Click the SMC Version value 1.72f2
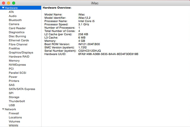190x127 pixels. (x=82, y=47)
